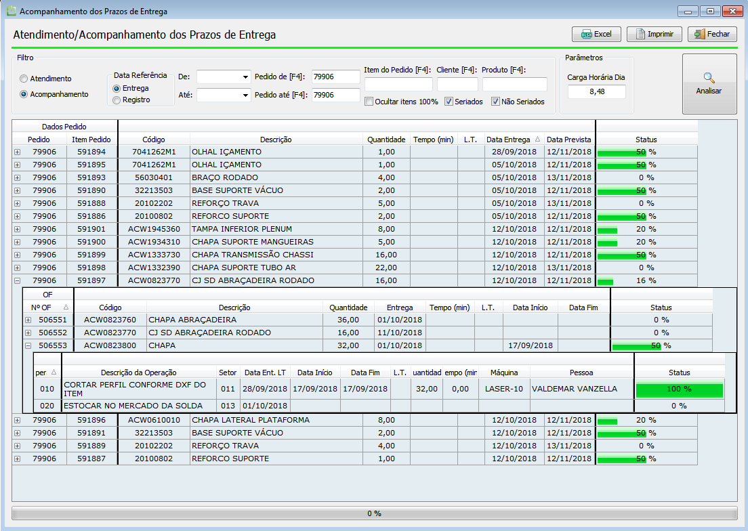Viewport: 748px width, 531px height.
Task: Open the Até date dropdown
Action: [x=245, y=95]
